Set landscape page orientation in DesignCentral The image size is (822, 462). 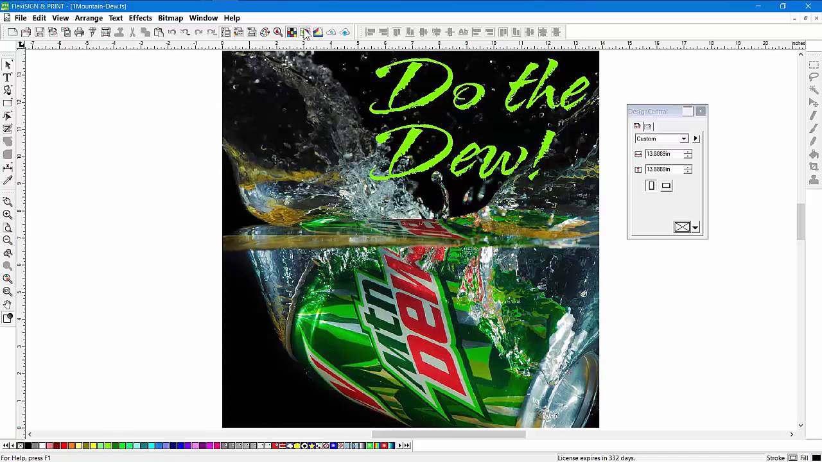click(666, 186)
